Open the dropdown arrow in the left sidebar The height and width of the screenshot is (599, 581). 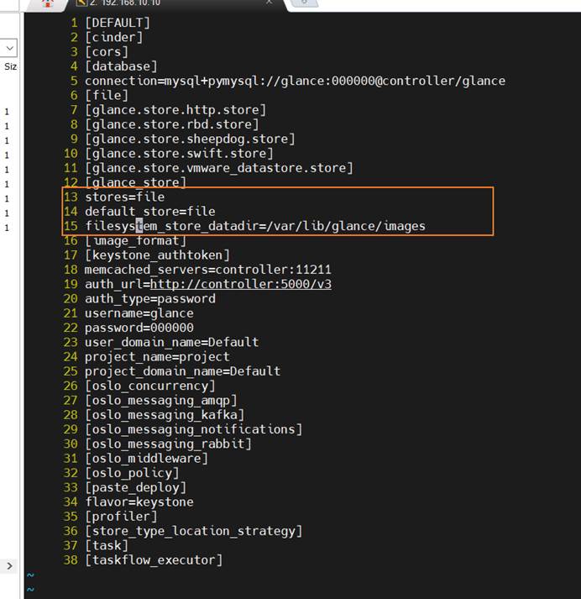(9, 48)
